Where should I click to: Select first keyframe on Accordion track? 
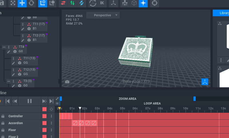(75, 123)
